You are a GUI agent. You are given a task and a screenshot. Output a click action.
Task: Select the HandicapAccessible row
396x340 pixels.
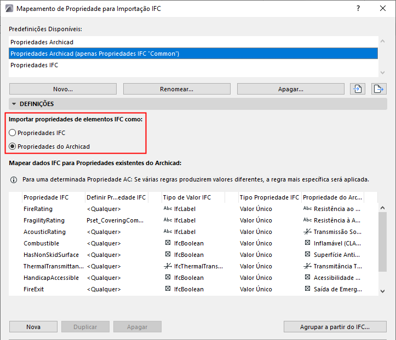(x=193, y=278)
